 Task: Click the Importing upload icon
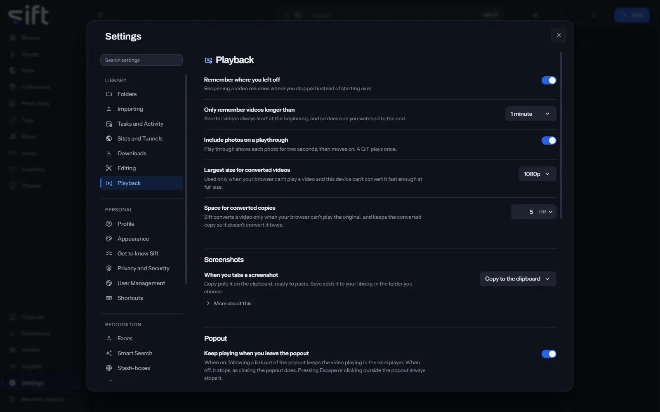tap(109, 109)
